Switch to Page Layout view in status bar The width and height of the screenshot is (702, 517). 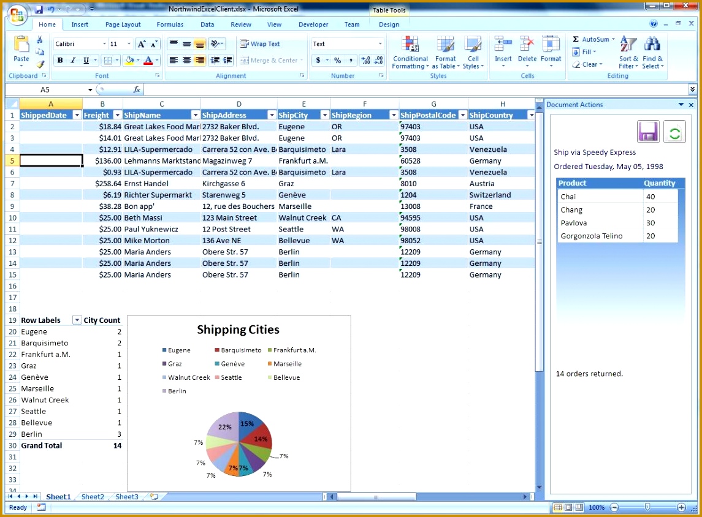568,507
